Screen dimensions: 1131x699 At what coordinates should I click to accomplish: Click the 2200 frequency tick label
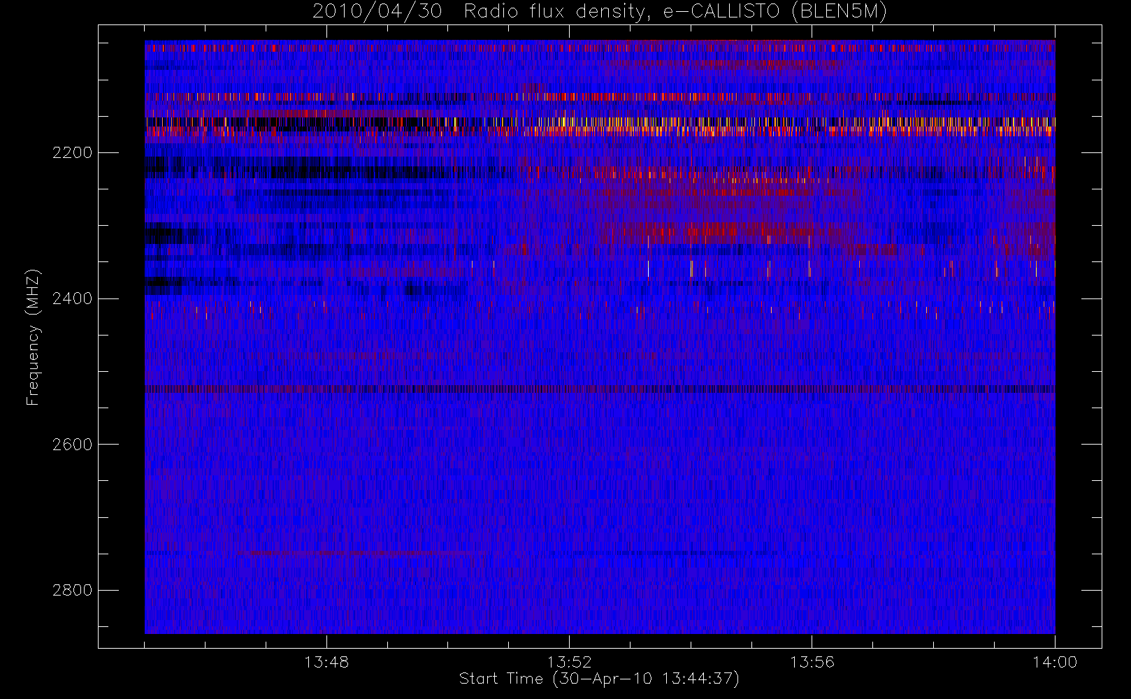(x=73, y=152)
